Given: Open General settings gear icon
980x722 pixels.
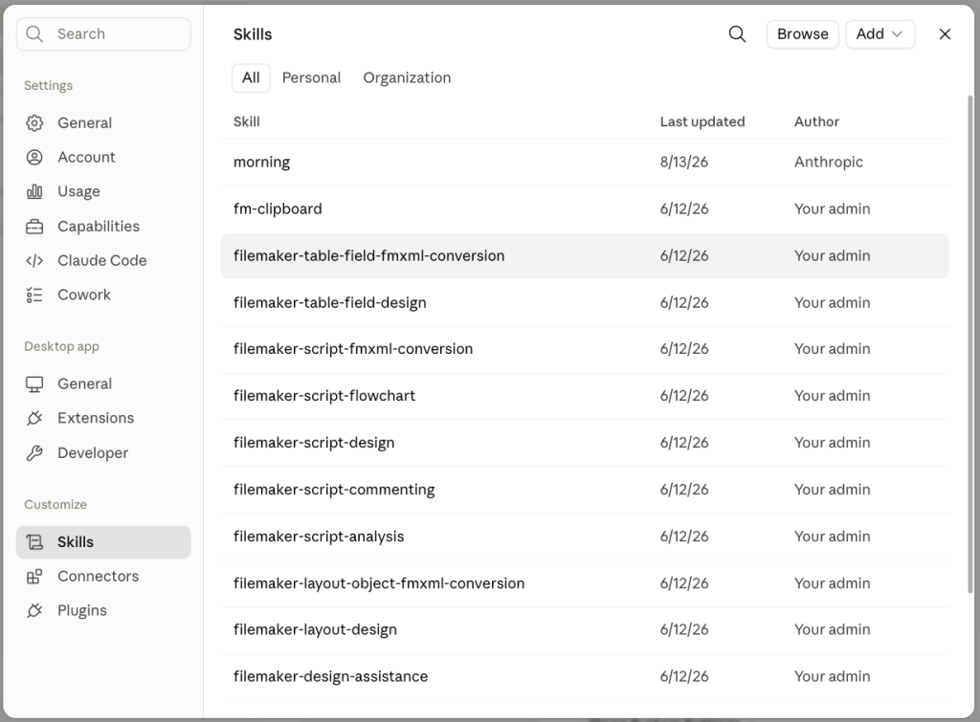Looking at the screenshot, I should 34,123.
